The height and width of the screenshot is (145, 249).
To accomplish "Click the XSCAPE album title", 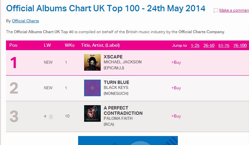I will click(113, 57).
